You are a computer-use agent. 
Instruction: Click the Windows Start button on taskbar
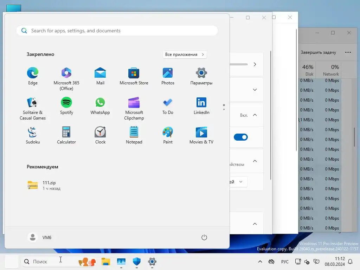tap(11, 262)
